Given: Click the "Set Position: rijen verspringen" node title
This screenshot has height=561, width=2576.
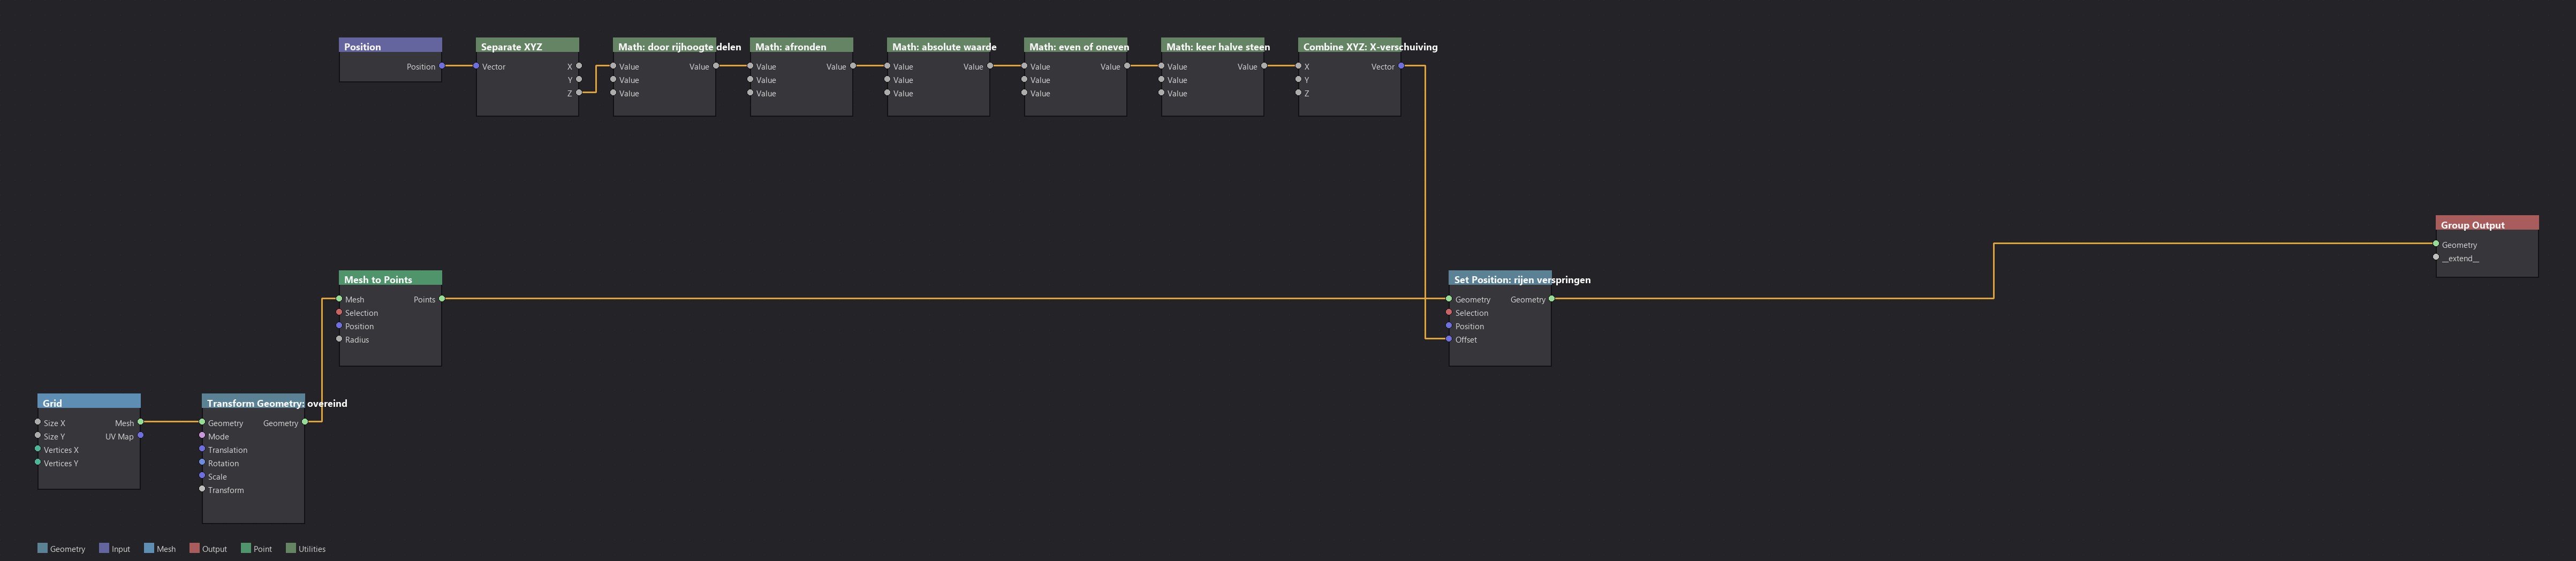Looking at the screenshot, I should pos(1522,279).
